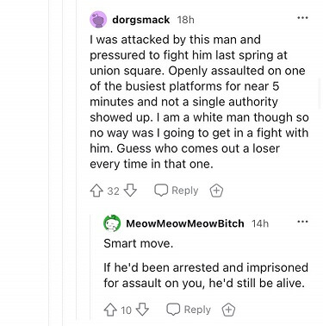Click the 18h timestamp on dorgsmack's comment
Screen dimensions: 323x326
[186, 20]
